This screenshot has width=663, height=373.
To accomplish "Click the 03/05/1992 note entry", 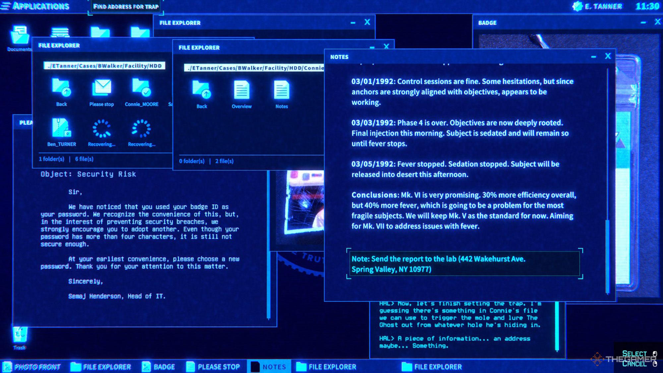I will coord(455,169).
